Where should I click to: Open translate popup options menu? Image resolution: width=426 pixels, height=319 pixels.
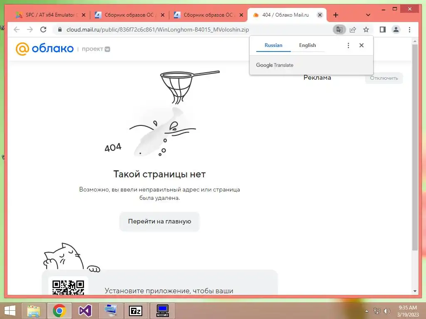tap(348, 45)
